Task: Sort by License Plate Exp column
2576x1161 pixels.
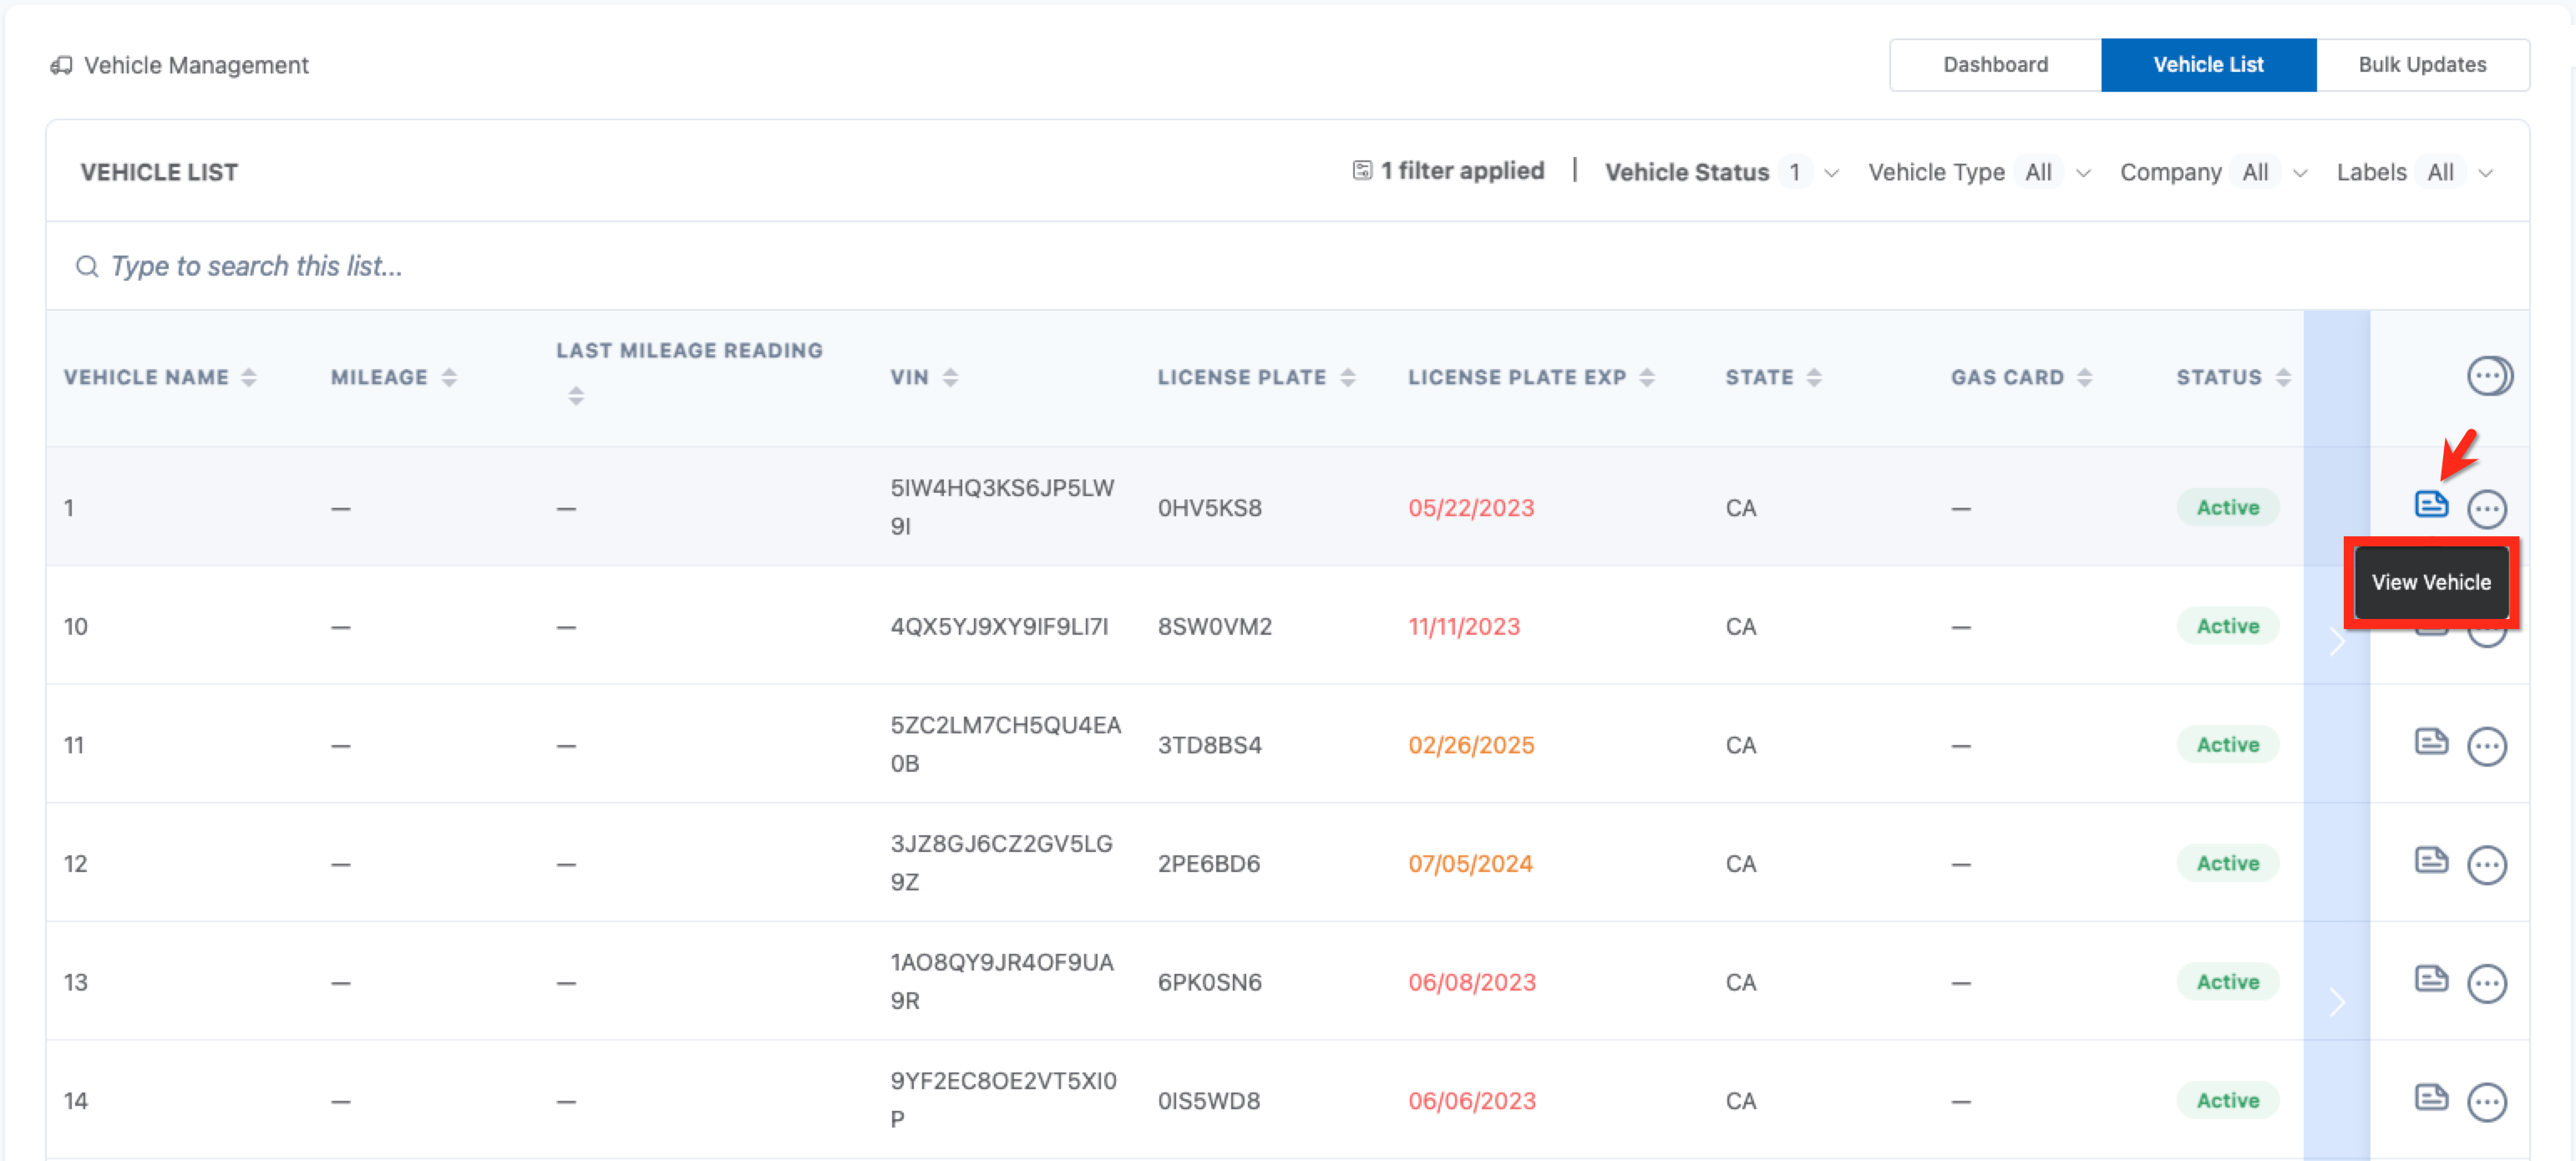Action: click(x=1646, y=377)
